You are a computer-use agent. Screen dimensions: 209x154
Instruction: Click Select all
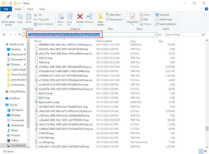pyautogui.click(x=162, y=15)
